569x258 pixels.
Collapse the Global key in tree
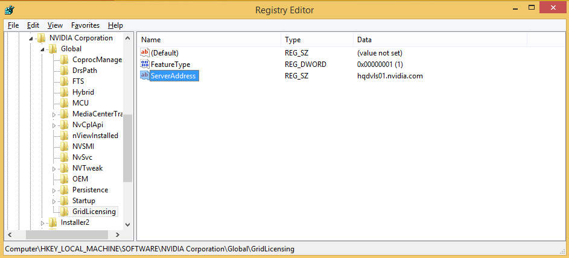pyautogui.click(x=43, y=49)
